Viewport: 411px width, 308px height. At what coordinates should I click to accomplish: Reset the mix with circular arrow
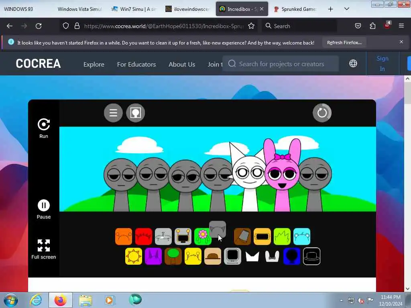[322, 113]
